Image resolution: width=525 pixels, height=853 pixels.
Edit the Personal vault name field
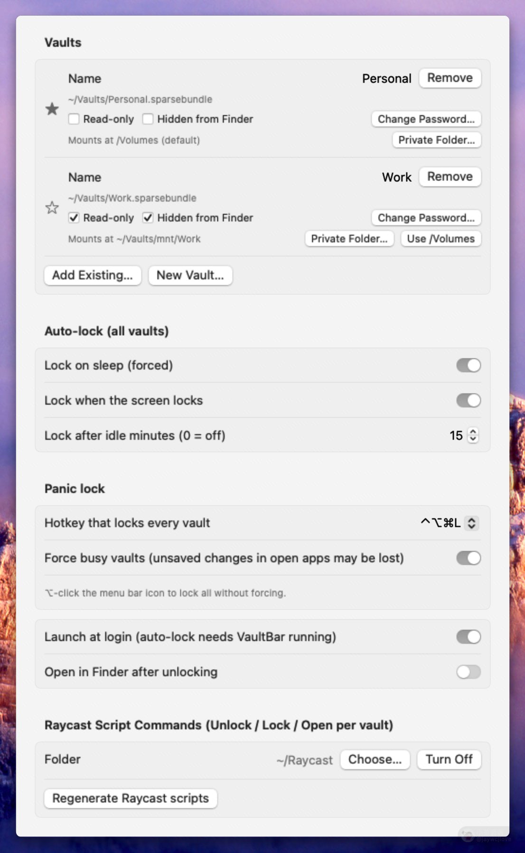pos(387,78)
